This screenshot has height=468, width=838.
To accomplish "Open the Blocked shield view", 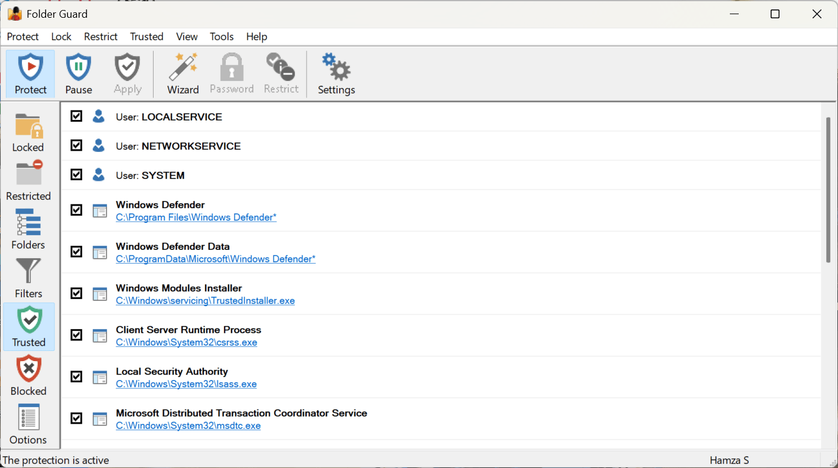I will click(28, 376).
